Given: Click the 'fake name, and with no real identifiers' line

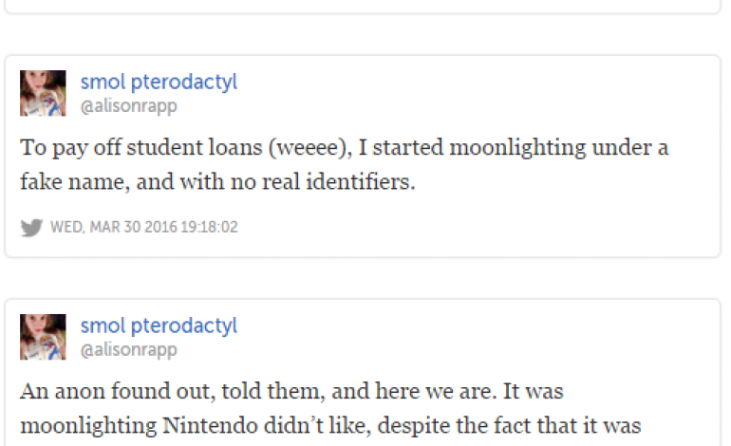Looking at the screenshot, I should coord(218,181).
